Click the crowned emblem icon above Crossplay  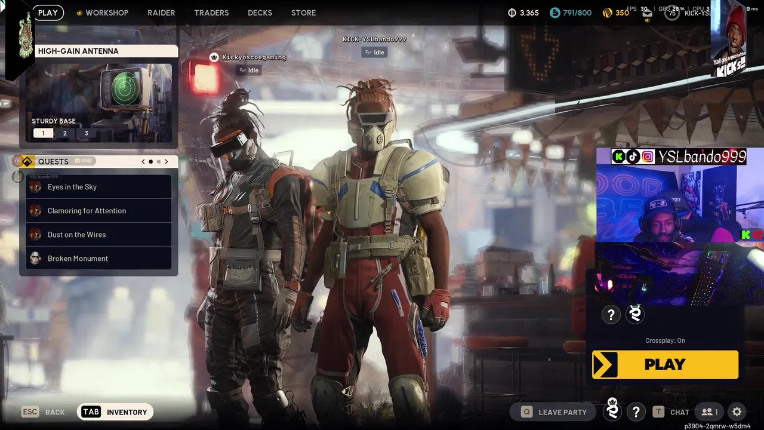coord(635,314)
